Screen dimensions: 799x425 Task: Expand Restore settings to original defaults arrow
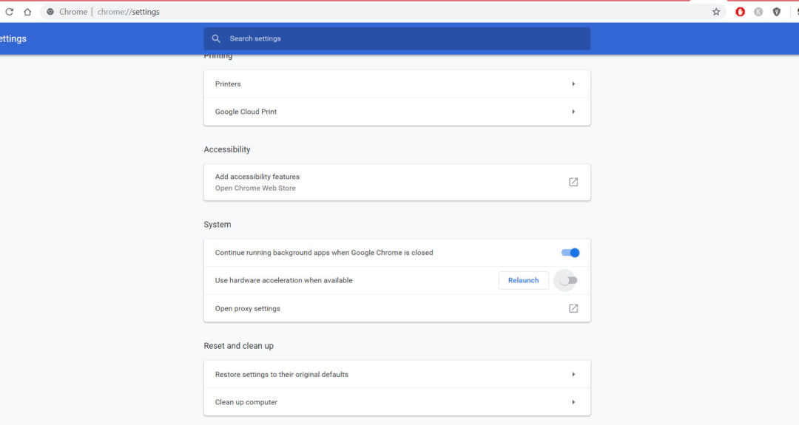click(x=573, y=375)
